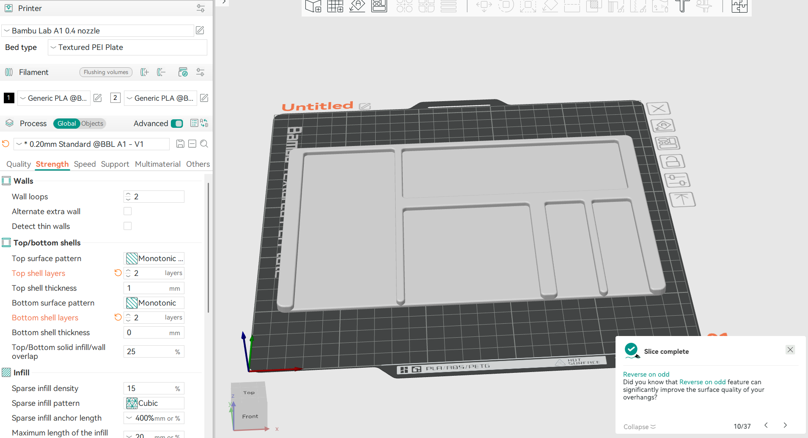The image size is (808, 438).
Task: Open the Bed type Textured PEI Plate dropdown
Action: (x=127, y=47)
